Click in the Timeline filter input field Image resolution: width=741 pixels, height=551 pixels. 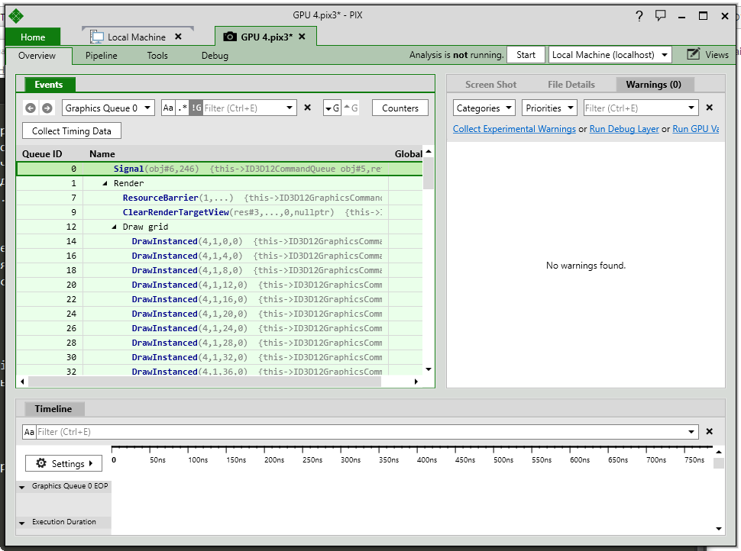(361, 432)
